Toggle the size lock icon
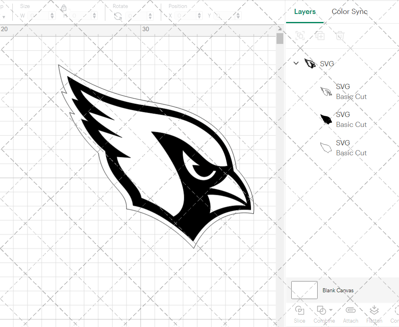Screen dimensions: 399x327 [x=63, y=8]
